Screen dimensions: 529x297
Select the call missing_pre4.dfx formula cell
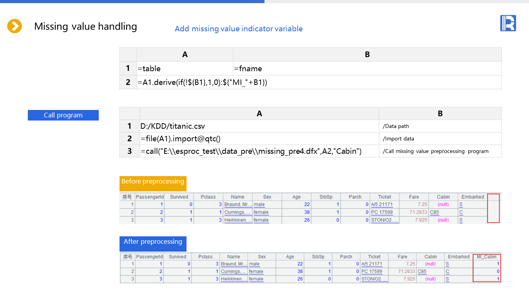259,151
